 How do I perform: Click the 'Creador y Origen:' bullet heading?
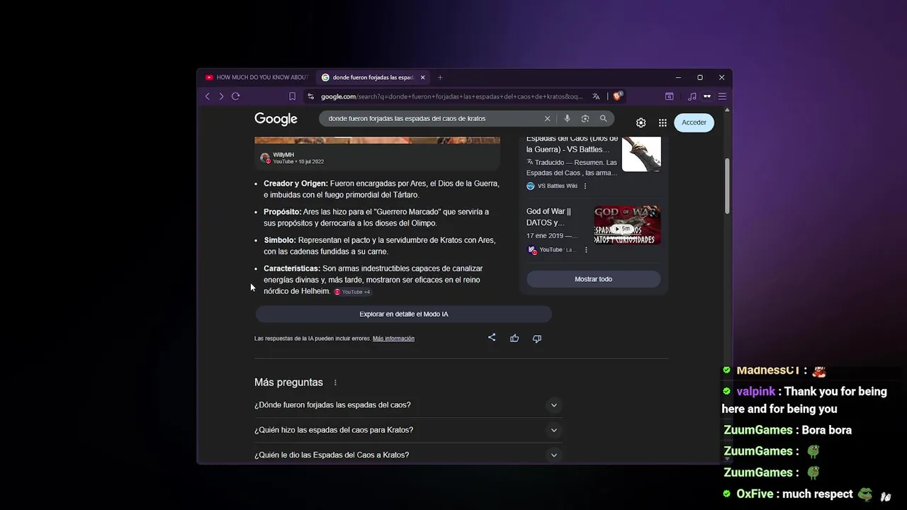[x=295, y=183]
